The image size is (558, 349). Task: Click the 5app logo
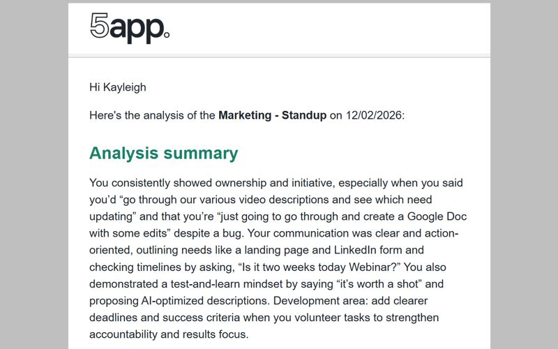click(x=130, y=29)
